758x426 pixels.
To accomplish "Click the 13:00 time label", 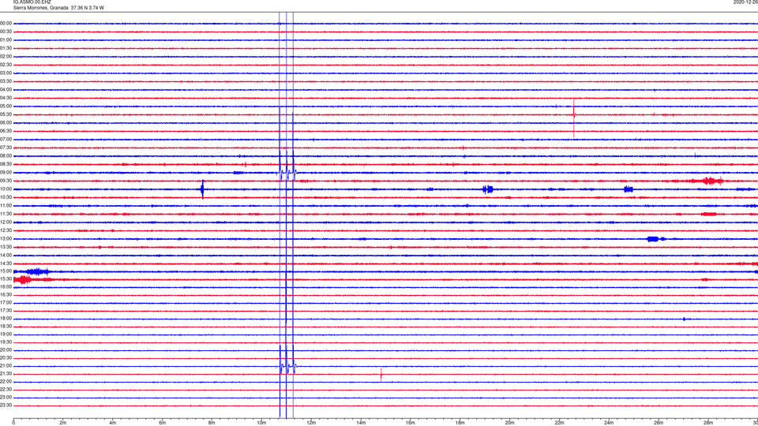I will (x=6, y=238).
